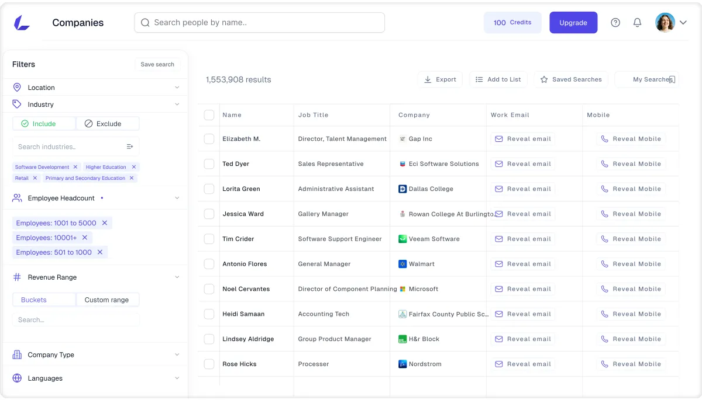Viewport: 702px width, 400px height.
Task: Collapse the Employee Headcount section
Action: pos(177,198)
